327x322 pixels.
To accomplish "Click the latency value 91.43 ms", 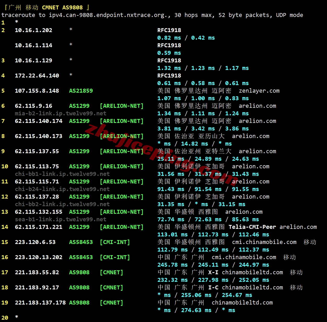I will tap(171, 189).
